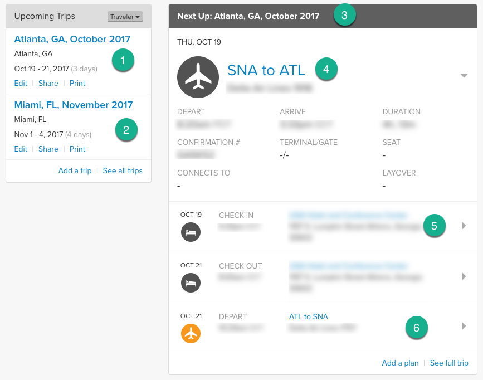
Task: Expand the SNA to ATL flight details
Action: [464, 76]
